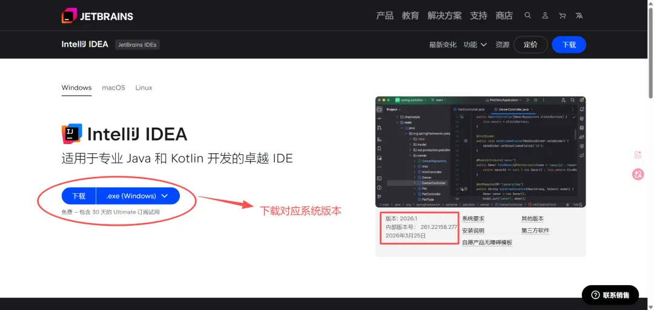Screen dimensions: 654x310
Task: Click the pink translate floating icon
Action: tap(638, 174)
